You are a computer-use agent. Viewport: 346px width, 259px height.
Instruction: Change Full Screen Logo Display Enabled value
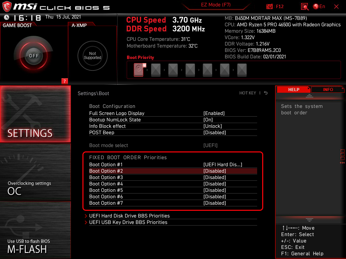(214, 113)
